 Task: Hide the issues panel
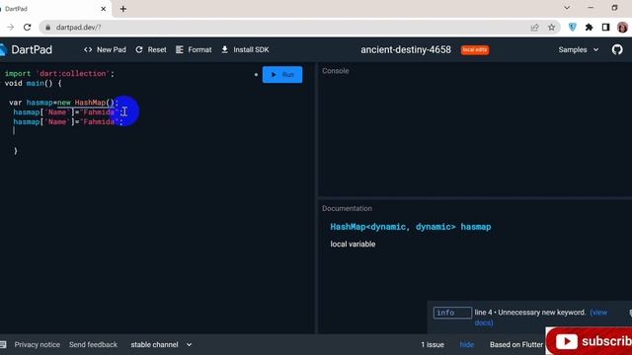(467, 344)
